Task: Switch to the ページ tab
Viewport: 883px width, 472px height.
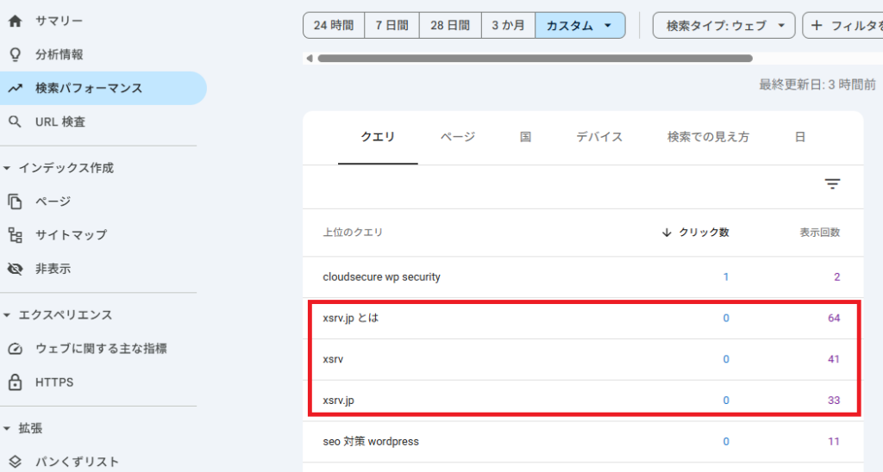Action: point(457,137)
